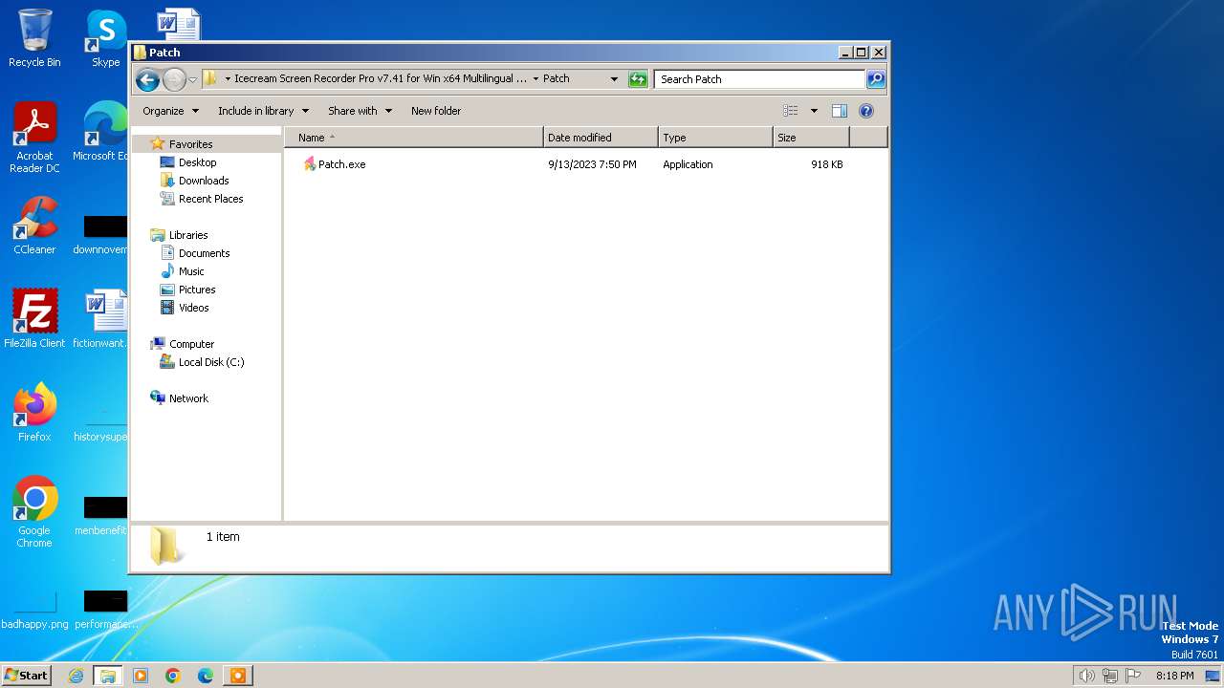This screenshot has height=688, width=1224.
Task: Toggle the preview pane button
Action: click(x=839, y=111)
